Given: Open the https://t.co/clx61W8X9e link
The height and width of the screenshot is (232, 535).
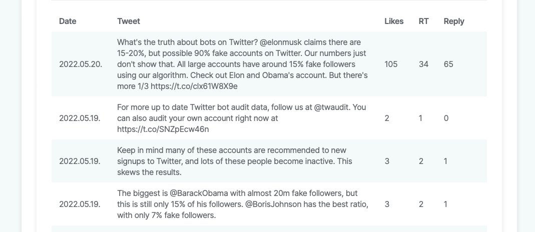Looking at the screenshot, I should tap(194, 86).
